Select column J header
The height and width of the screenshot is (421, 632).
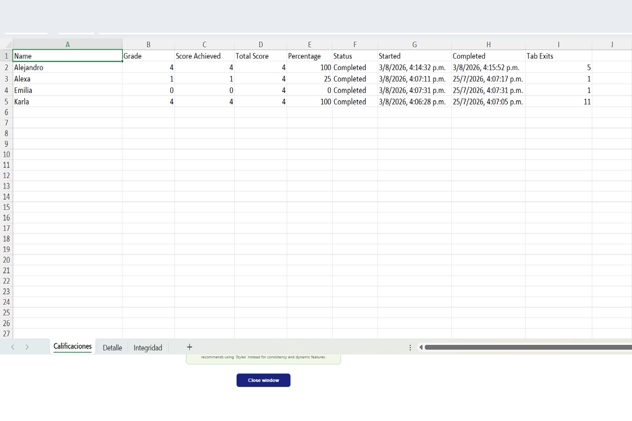(612, 44)
